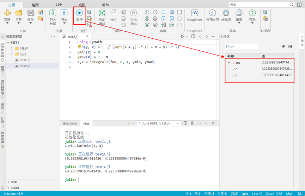Screen dimensions: 305x196
Task: Click the 退出调试 (Exit debug) stop icon
Action: tap(133, 13)
